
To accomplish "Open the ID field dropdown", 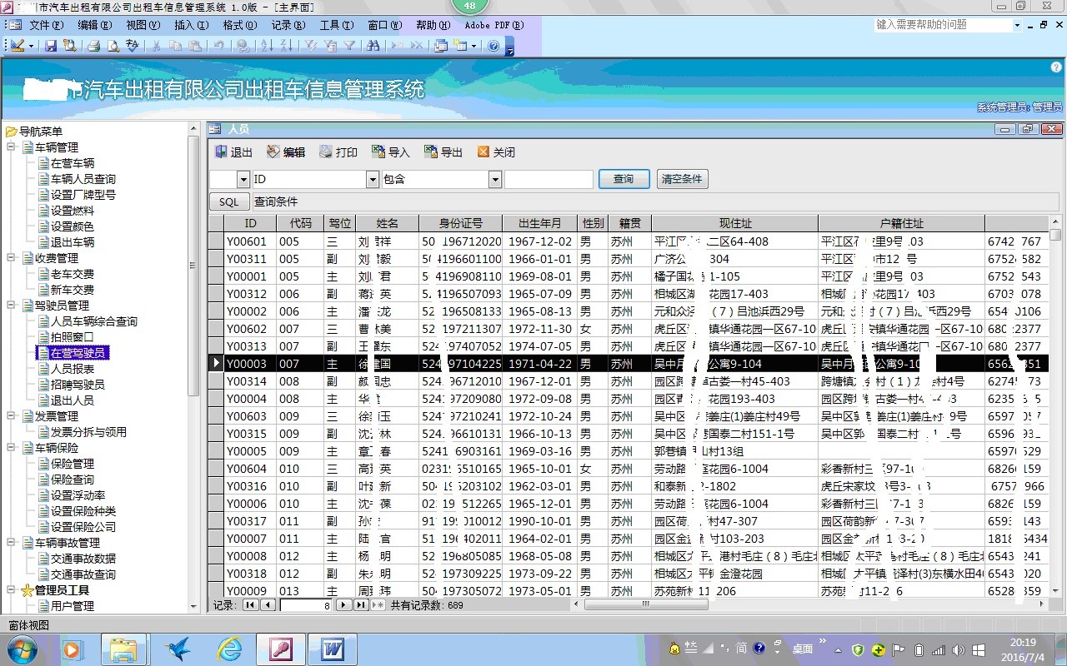I will point(373,179).
